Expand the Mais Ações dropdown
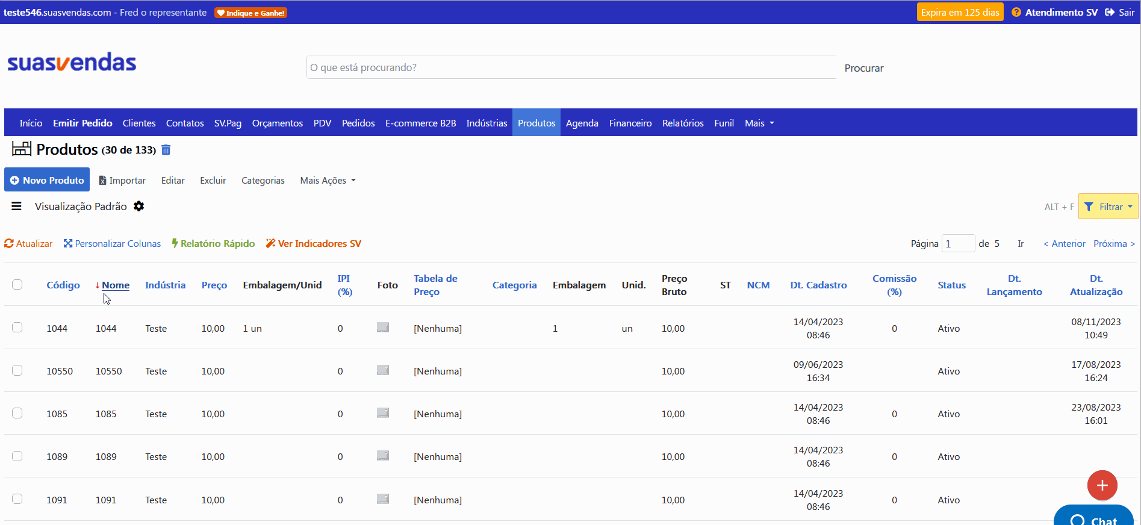Viewport: 1141px width, 525px height. pos(328,181)
